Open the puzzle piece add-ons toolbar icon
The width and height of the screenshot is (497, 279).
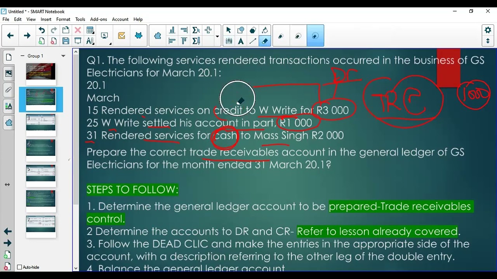(158, 36)
